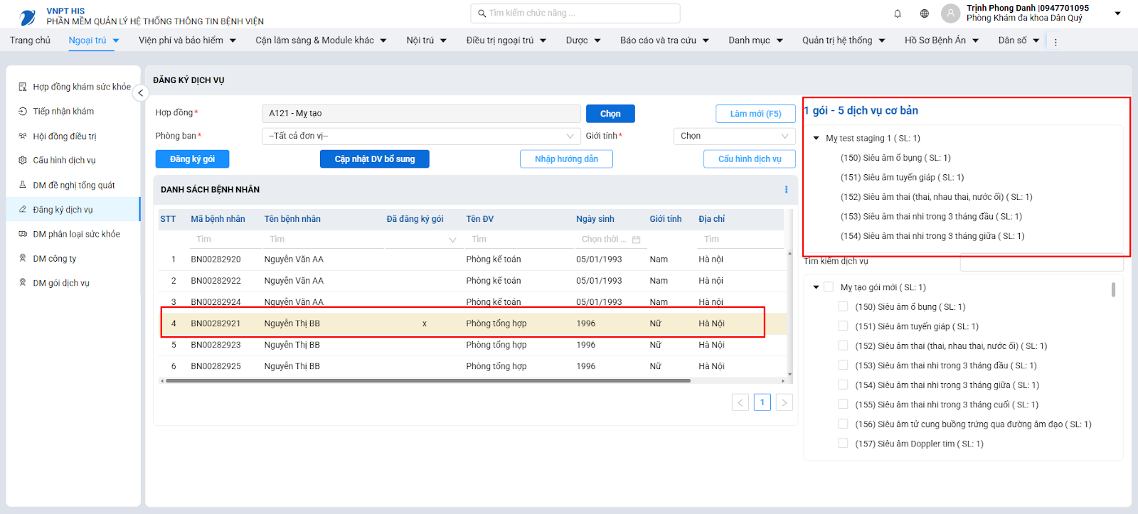Collapse the My test staging 1 tree node

click(816, 138)
